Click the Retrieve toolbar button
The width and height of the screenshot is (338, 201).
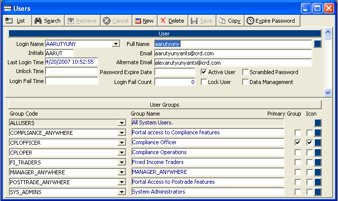point(83,21)
